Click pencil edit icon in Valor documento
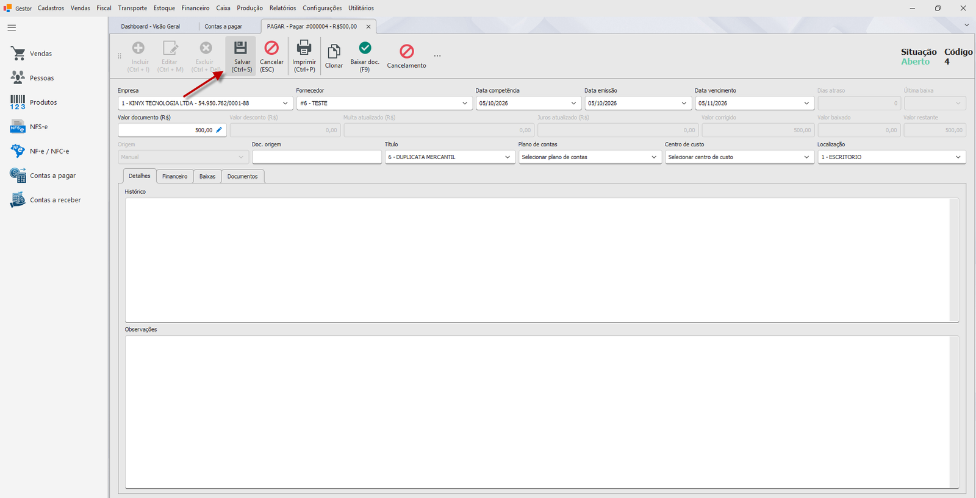 click(219, 130)
